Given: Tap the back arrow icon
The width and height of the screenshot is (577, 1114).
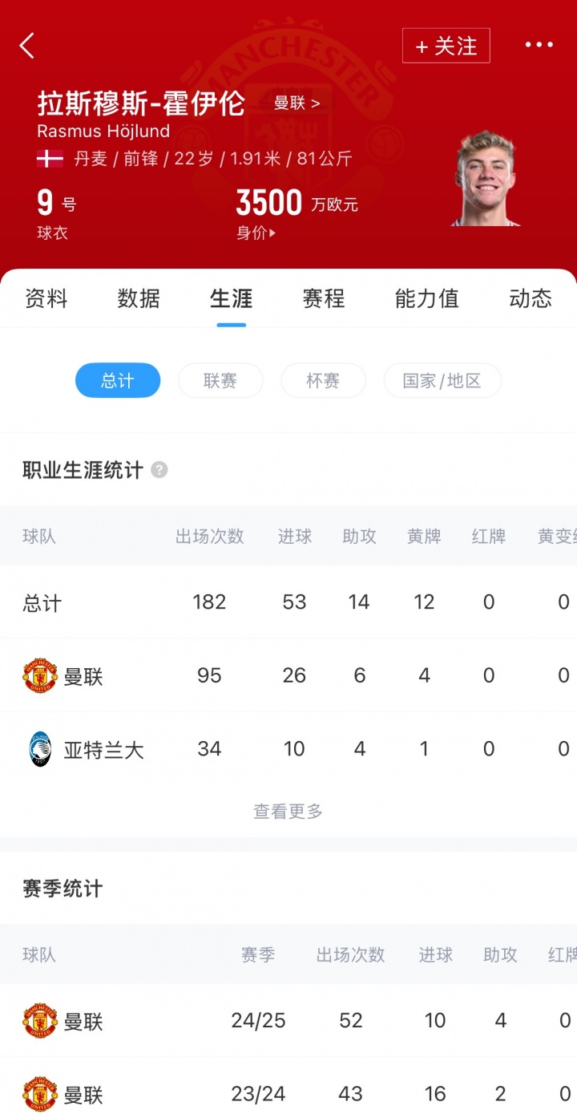Looking at the screenshot, I should point(27,46).
